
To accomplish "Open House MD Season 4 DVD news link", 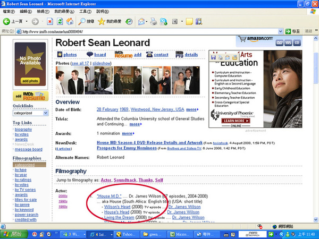I will pos(149,142).
